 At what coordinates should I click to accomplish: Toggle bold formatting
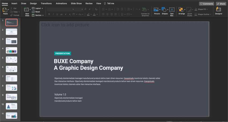[49, 14]
